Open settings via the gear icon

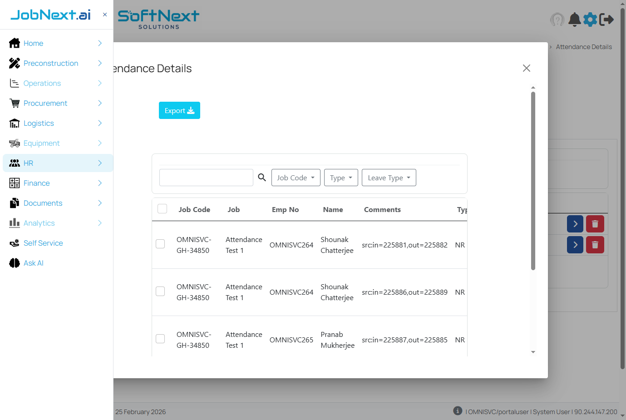coord(590,20)
